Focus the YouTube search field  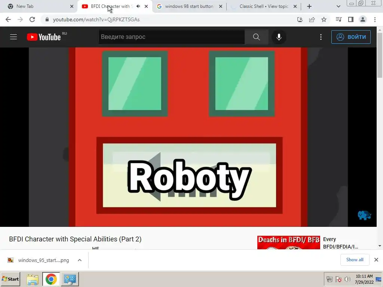point(171,37)
